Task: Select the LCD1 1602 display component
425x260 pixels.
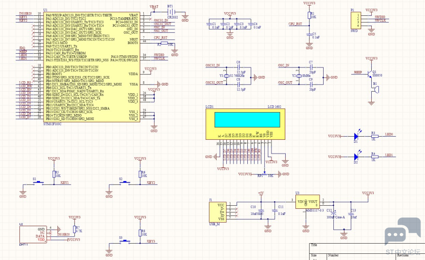Action: click(x=245, y=124)
